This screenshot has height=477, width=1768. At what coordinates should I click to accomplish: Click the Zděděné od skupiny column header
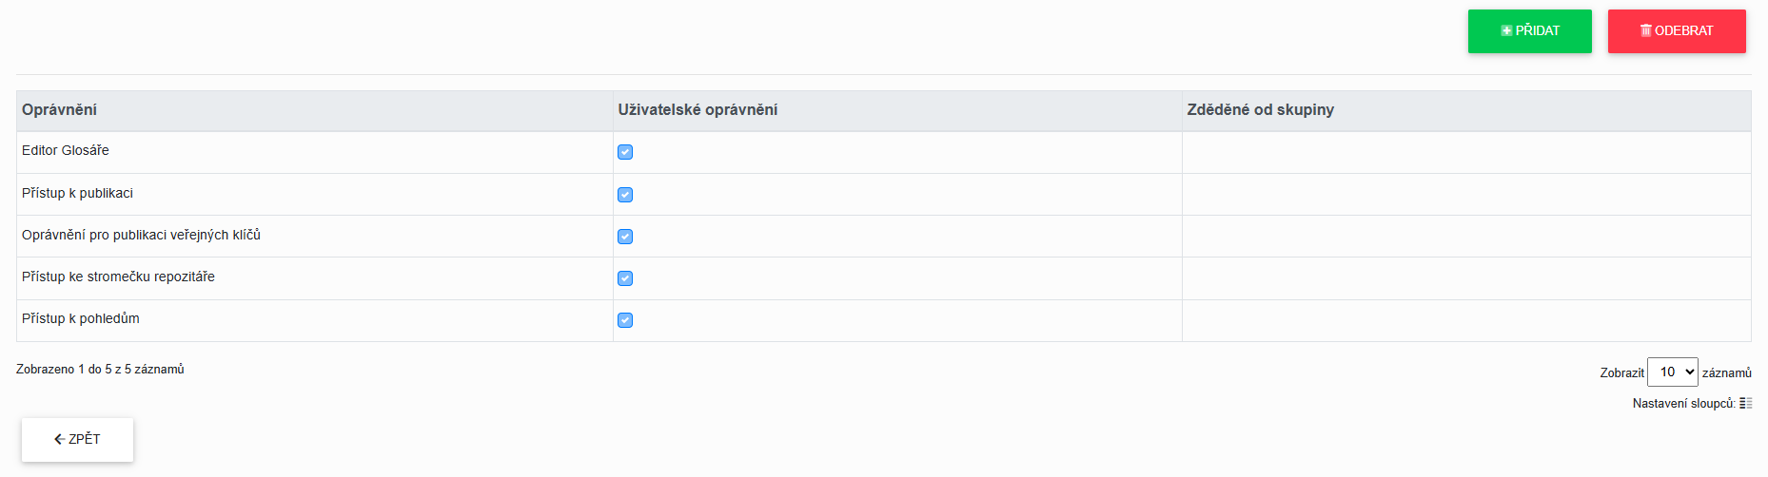tap(1260, 110)
